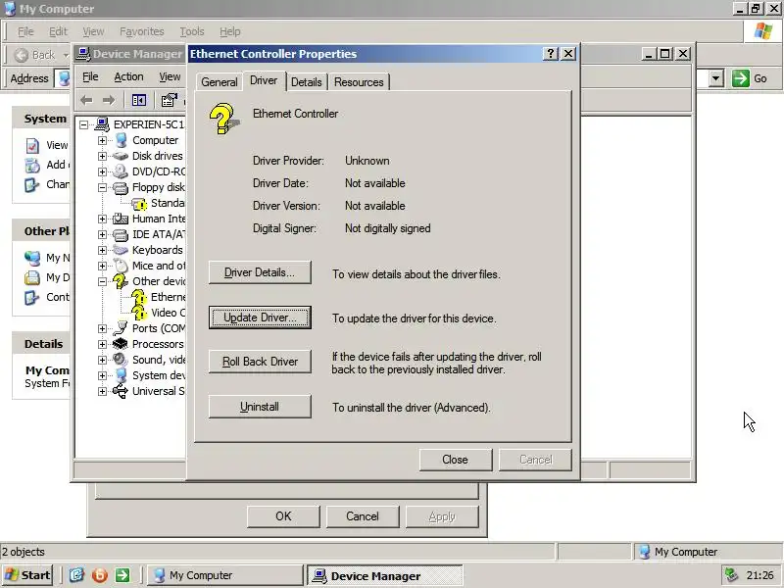Expand the Human Interface Devices node
Viewport: 784px width, 588px height.
pos(102,219)
